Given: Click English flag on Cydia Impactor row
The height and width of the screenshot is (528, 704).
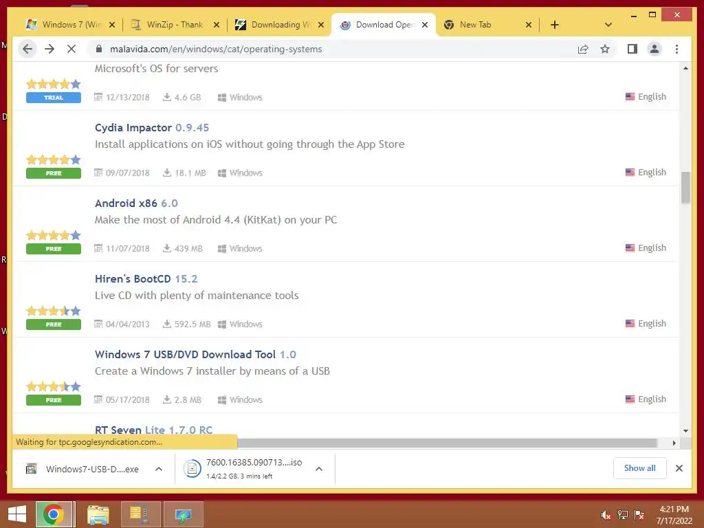Looking at the screenshot, I should click(630, 173).
